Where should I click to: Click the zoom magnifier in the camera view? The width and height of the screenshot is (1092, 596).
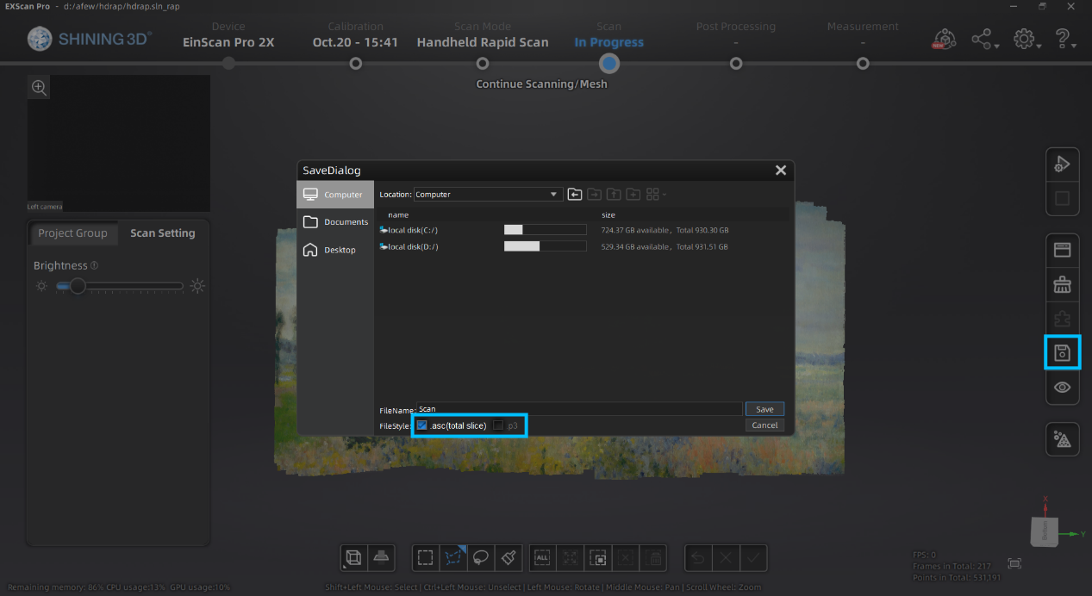[x=39, y=87]
